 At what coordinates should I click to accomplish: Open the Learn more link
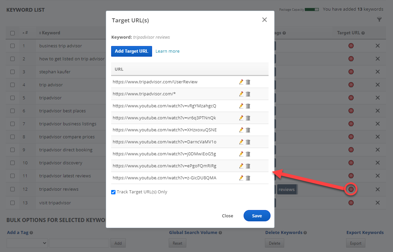click(167, 51)
